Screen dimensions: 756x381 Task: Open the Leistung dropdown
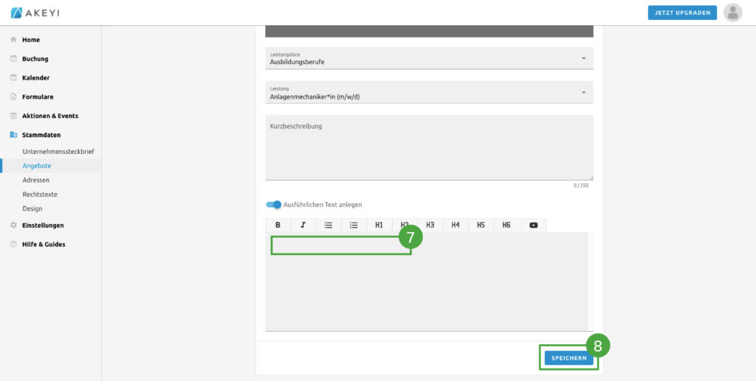[x=428, y=92]
